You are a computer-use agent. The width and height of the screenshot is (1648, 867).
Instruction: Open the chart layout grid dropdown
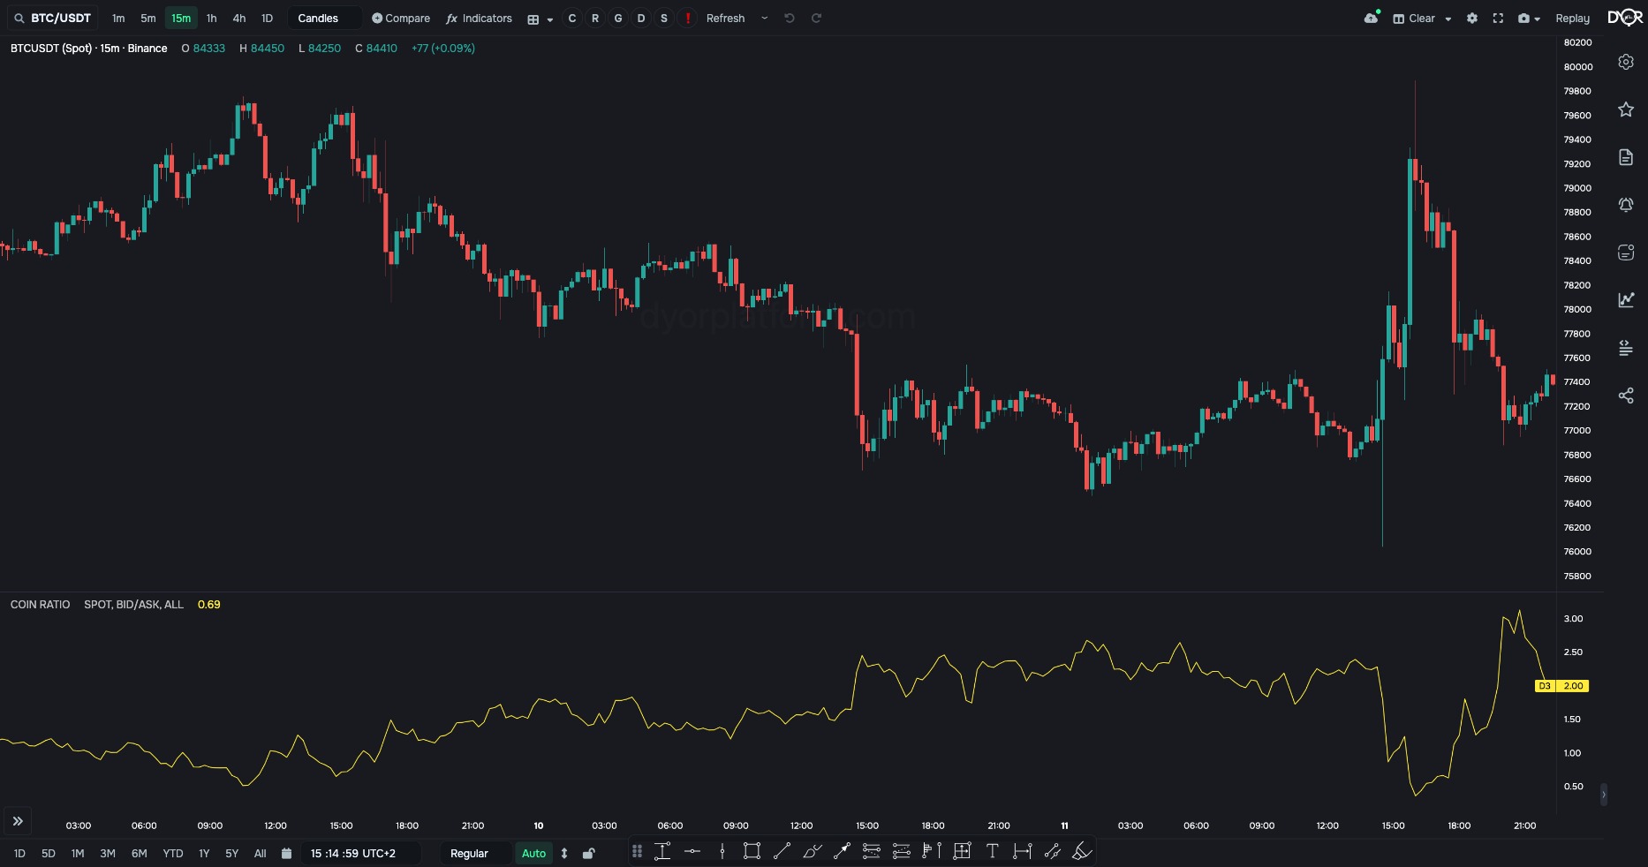(540, 19)
